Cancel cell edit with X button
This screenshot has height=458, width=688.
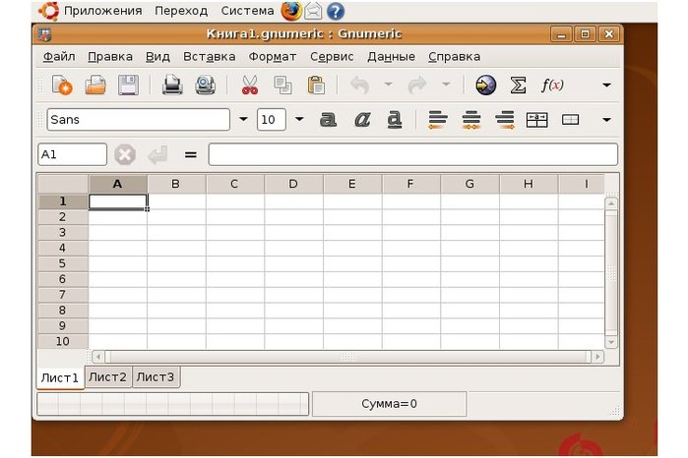tap(125, 154)
